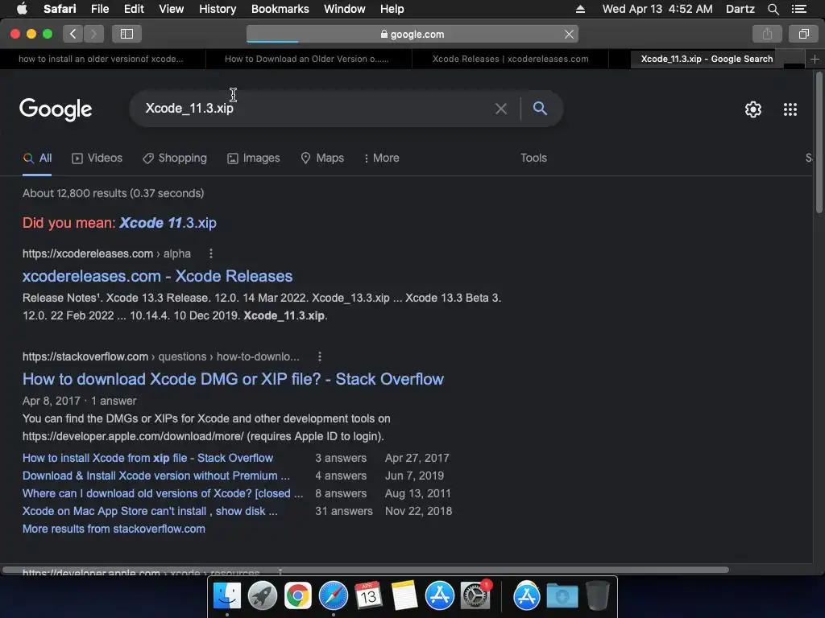Open 'How to download Xcode DMG or XIP file' result
The width and height of the screenshot is (825, 618).
pyautogui.click(x=233, y=379)
